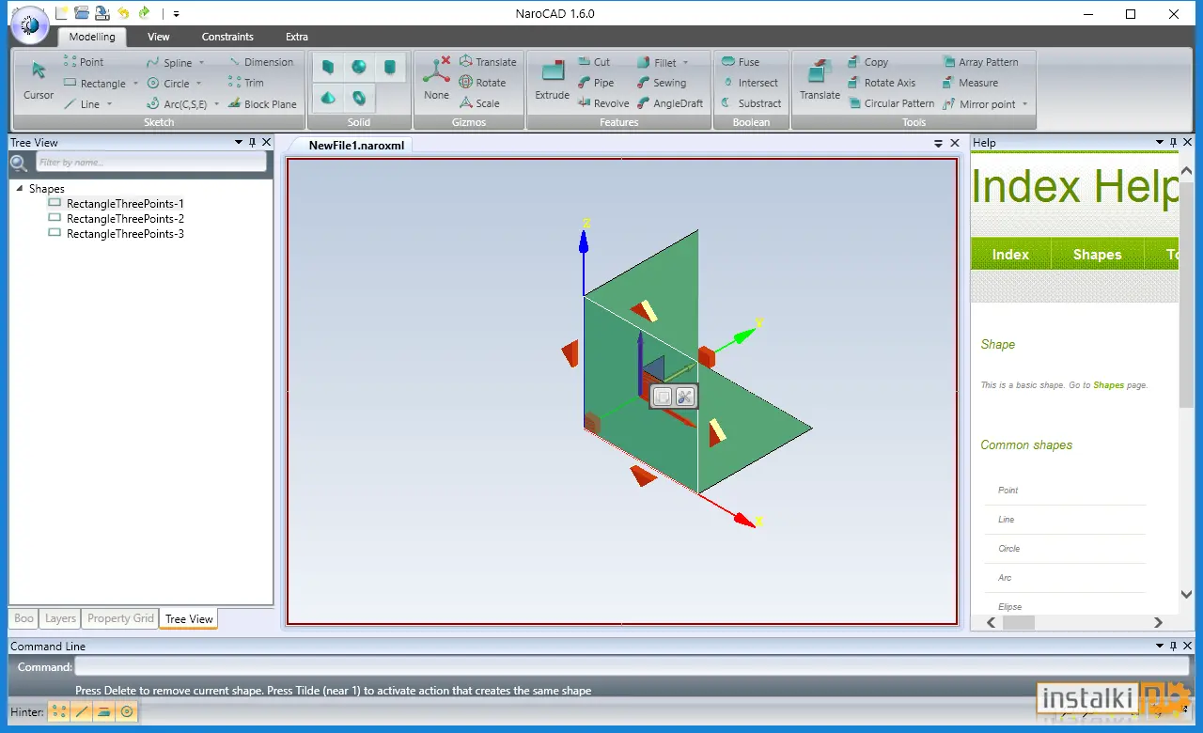Viewport: 1203px width, 733px height.
Task: Set gizmo to None
Action: click(436, 79)
